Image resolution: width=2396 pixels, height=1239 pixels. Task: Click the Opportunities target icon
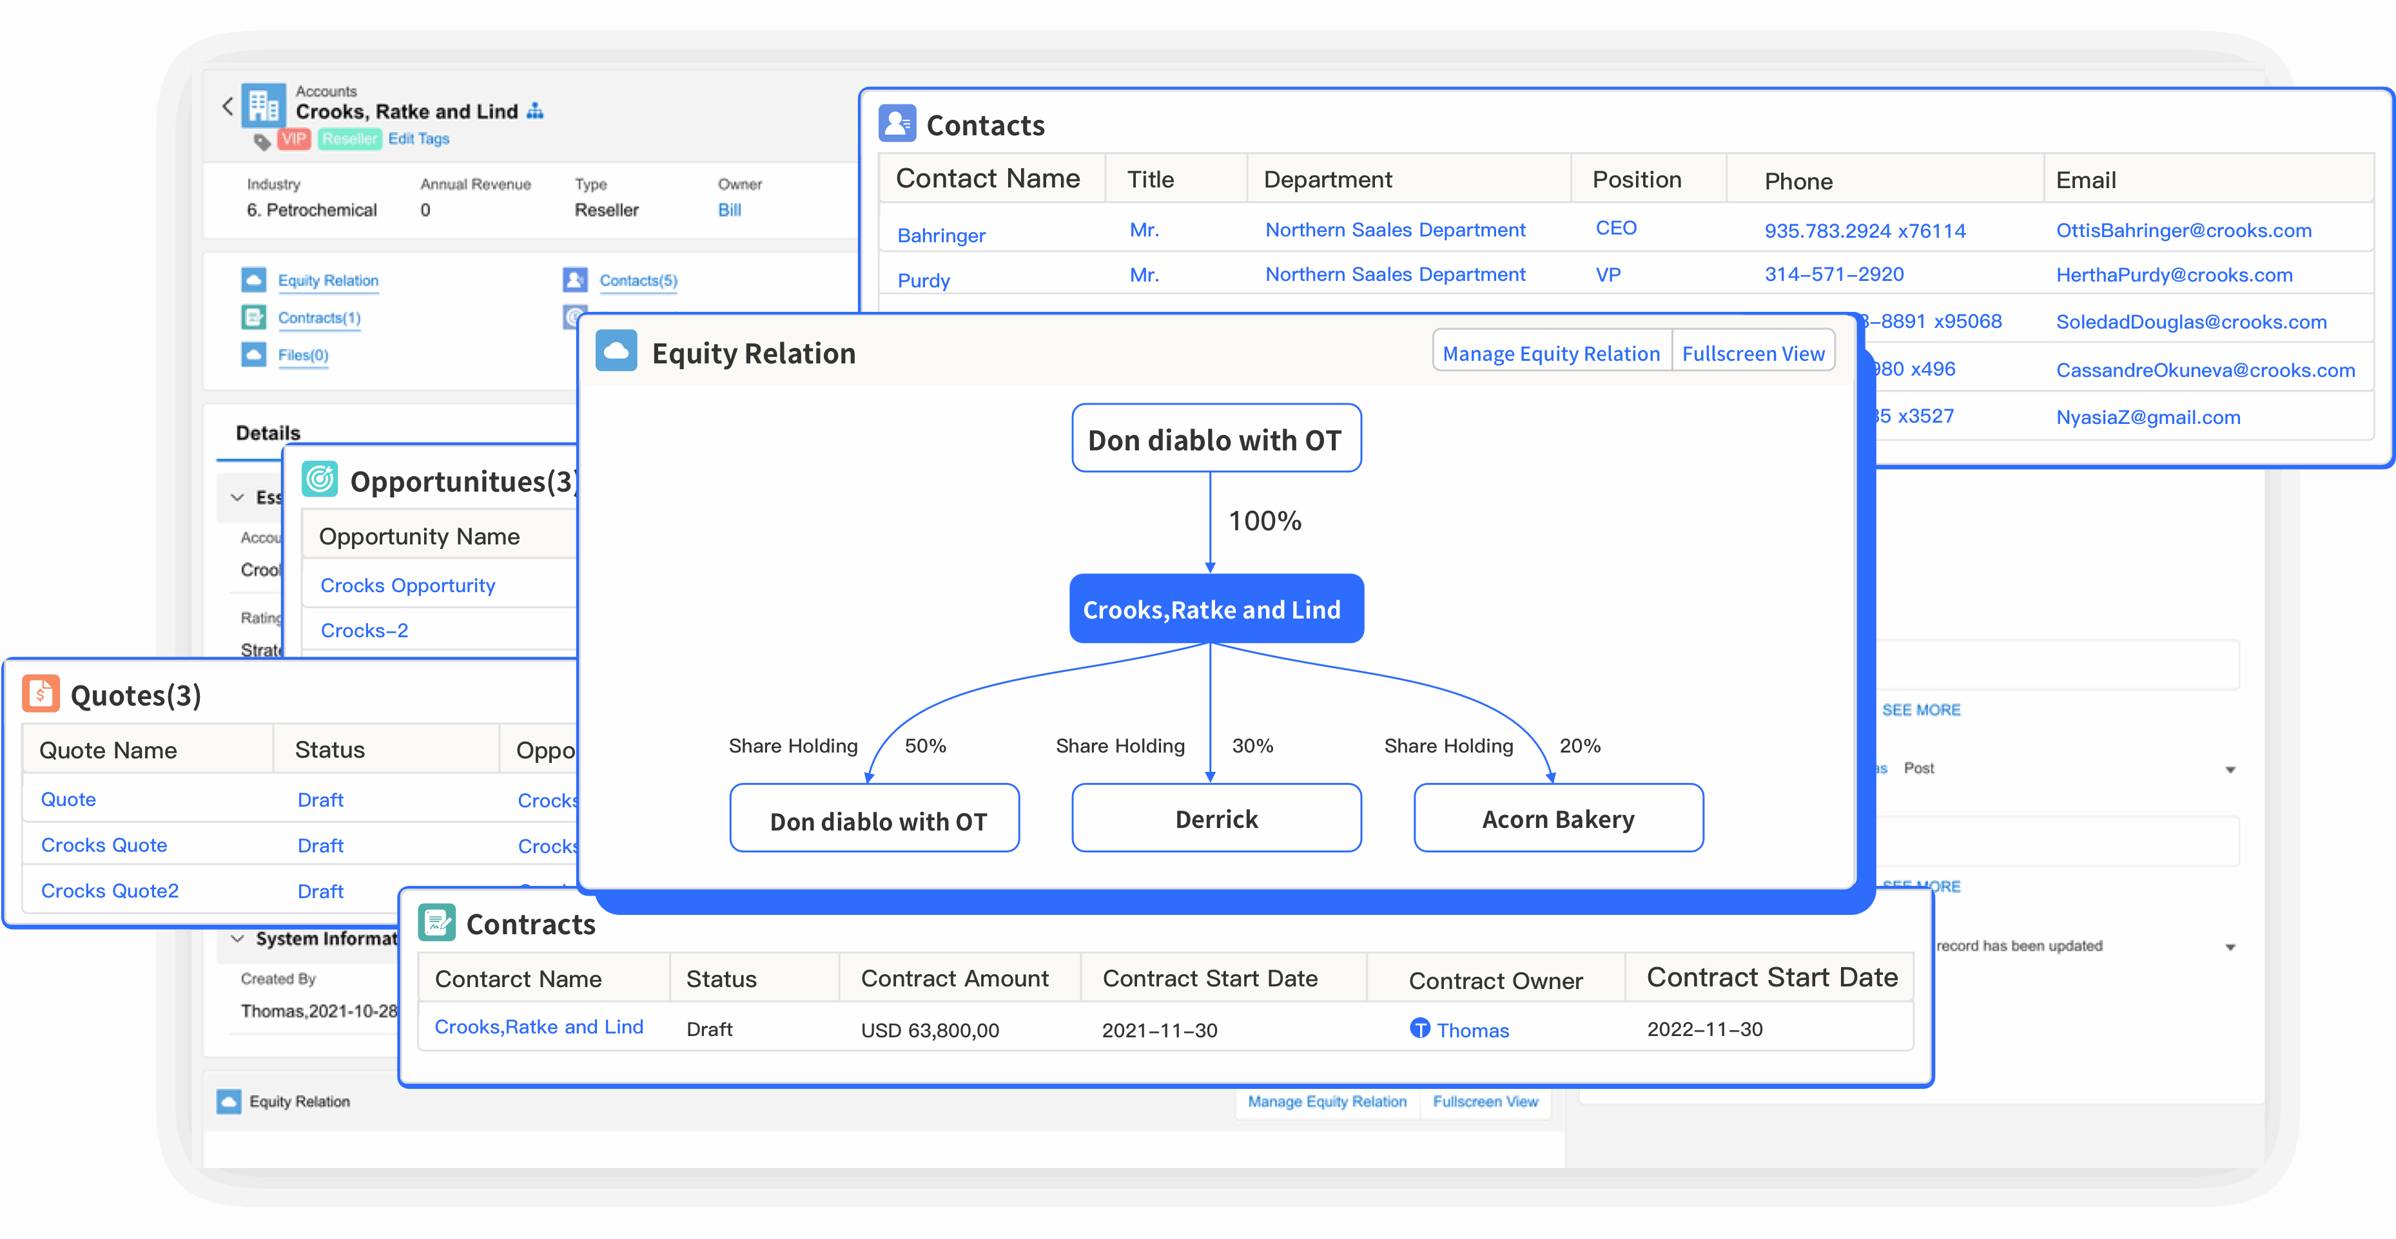(x=320, y=479)
